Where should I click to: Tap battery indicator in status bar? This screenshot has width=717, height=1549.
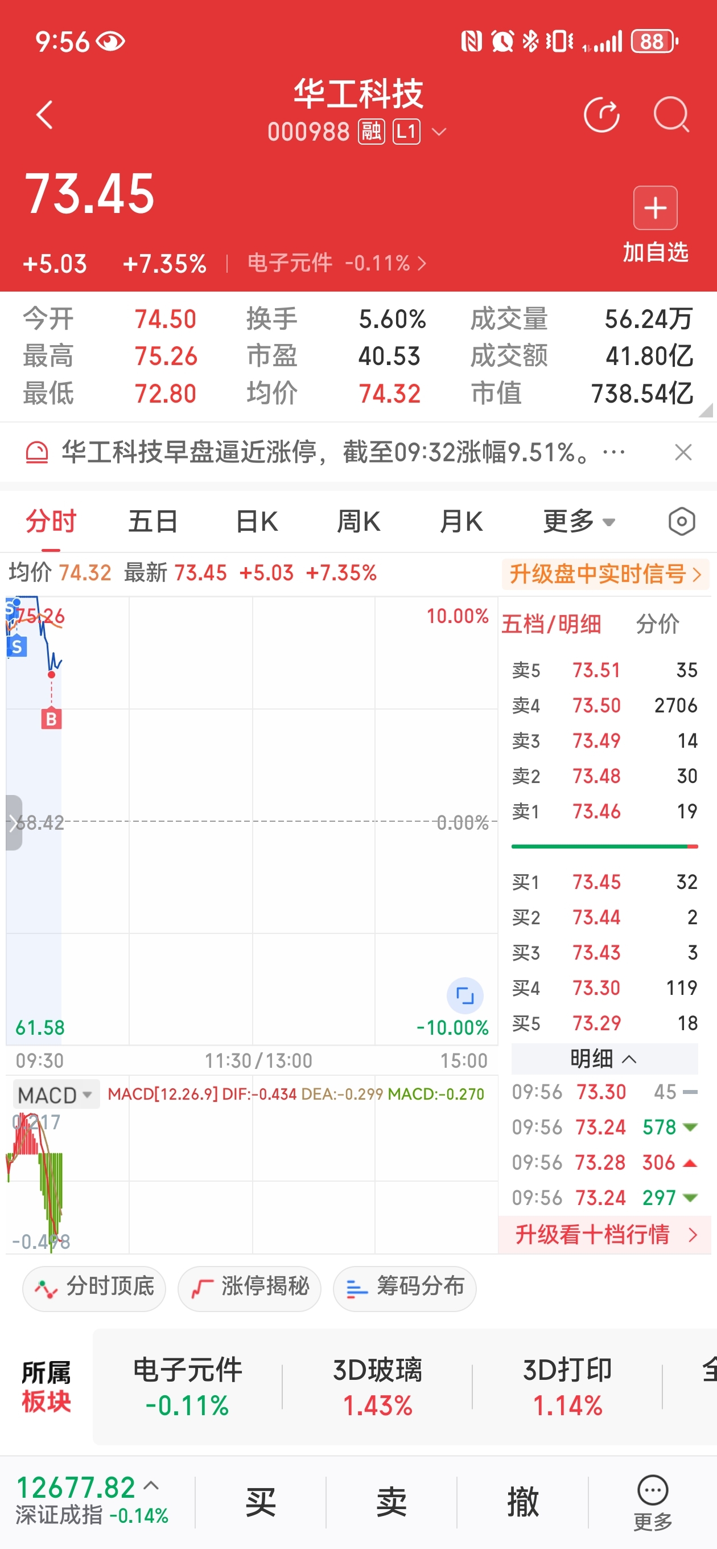pos(654,42)
